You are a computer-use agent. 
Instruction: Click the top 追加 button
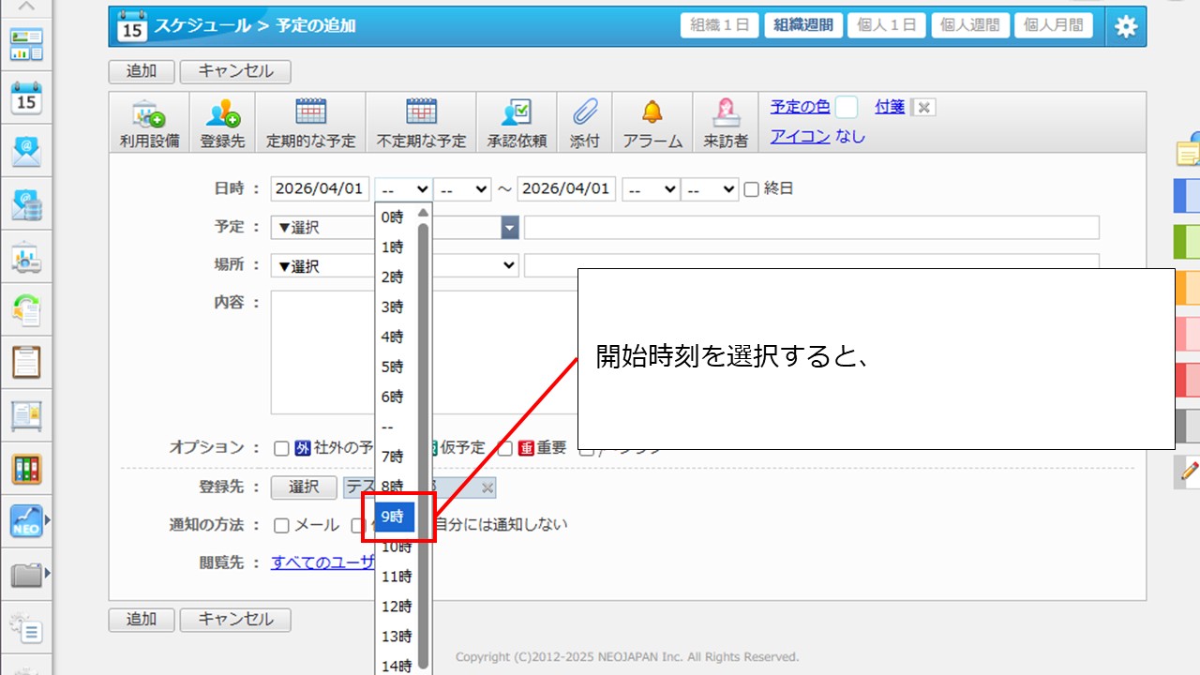142,71
